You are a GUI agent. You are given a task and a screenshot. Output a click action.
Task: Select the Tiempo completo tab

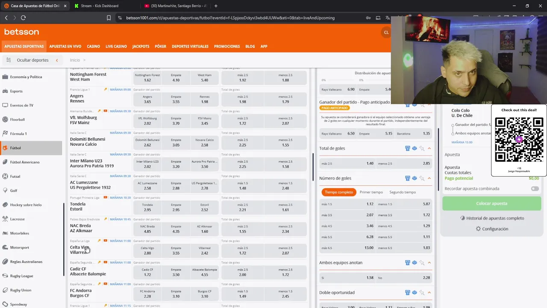click(339, 192)
